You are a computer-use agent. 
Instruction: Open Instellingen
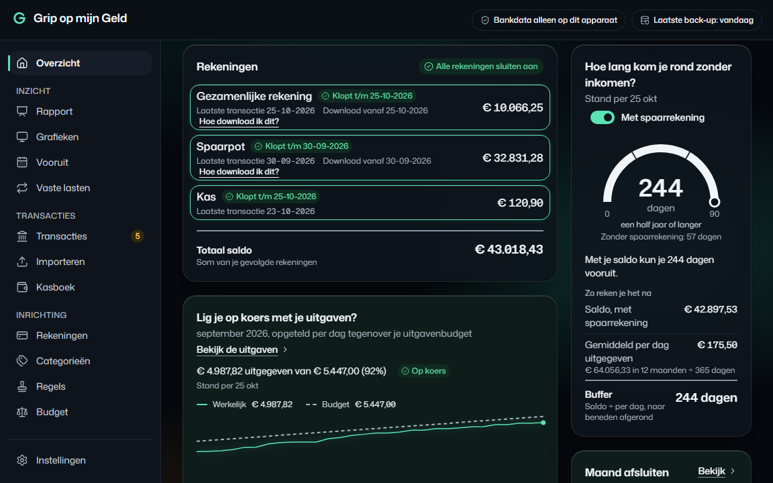point(81,460)
